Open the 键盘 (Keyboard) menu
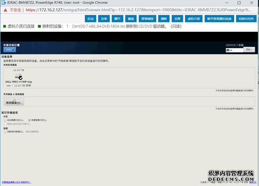259x186 pixels. pos(131,19)
